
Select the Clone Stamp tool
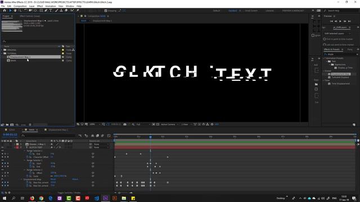click(x=61, y=11)
